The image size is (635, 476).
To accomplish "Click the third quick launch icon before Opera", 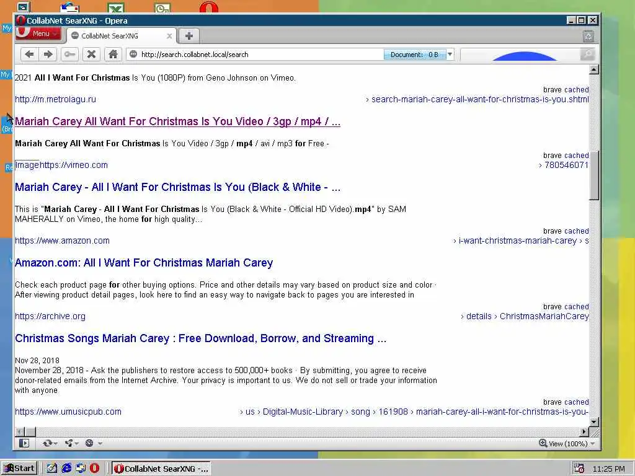I will [x=81, y=469].
